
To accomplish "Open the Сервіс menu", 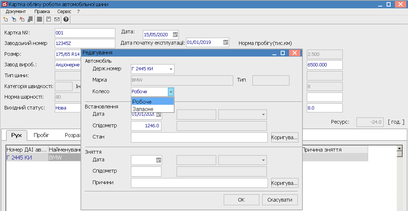I will pos(64,12).
